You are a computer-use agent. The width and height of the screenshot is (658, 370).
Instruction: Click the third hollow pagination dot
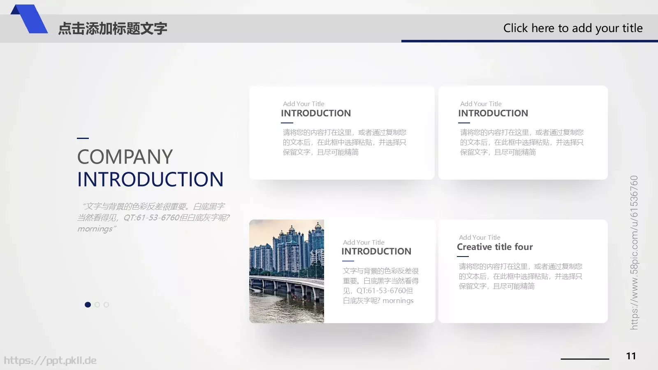[x=107, y=305]
